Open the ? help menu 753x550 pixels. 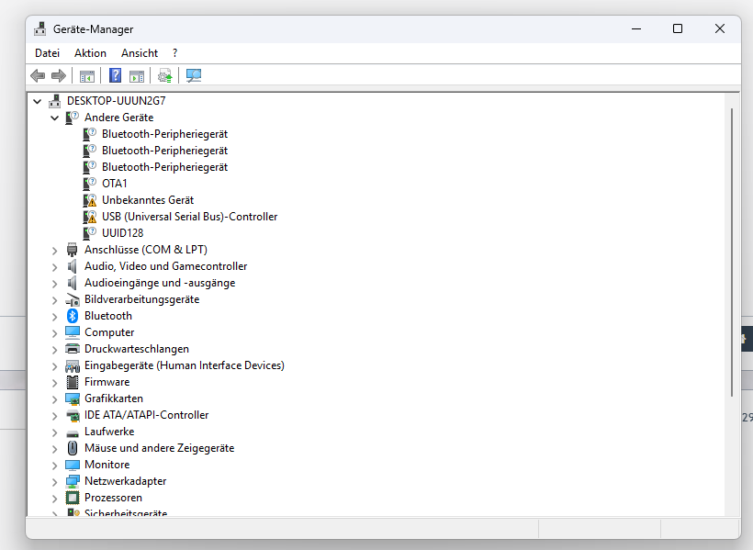point(174,53)
